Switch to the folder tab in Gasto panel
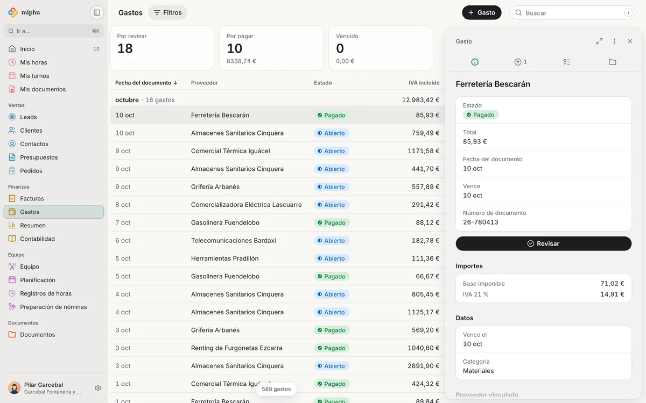The height and width of the screenshot is (403, 646). (x=613, y=62)
